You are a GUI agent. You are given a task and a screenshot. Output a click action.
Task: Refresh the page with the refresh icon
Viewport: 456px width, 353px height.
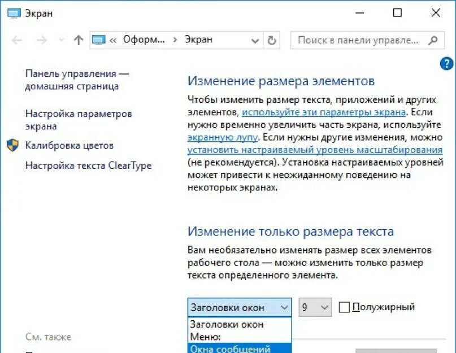click(272, 40)
